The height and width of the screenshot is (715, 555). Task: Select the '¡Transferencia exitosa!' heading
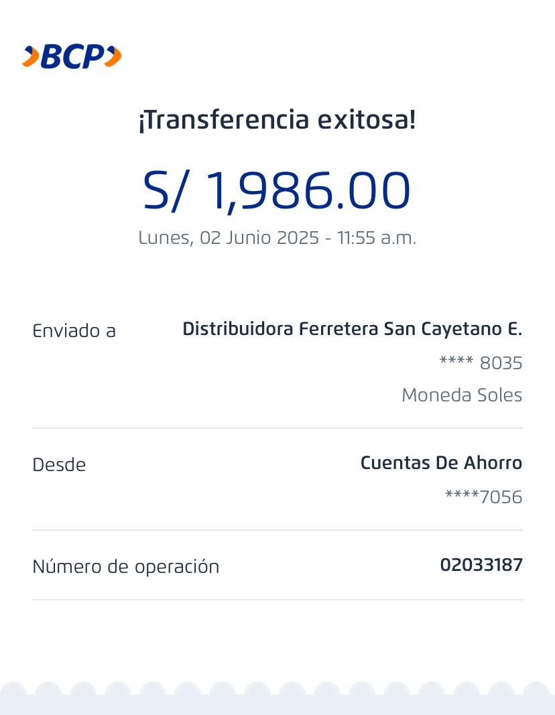(277, 121)
